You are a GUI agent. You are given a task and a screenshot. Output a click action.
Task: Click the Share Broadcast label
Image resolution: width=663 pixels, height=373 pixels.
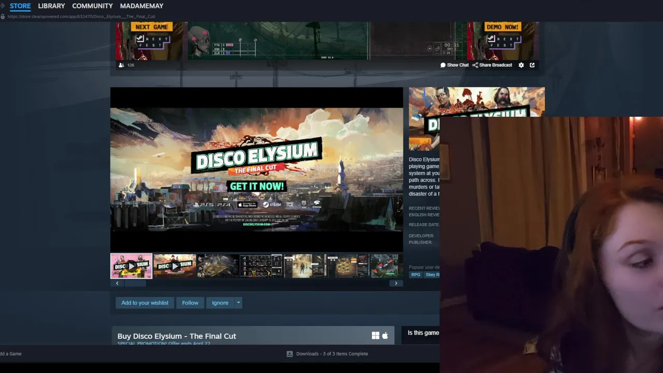pos(496,65)
